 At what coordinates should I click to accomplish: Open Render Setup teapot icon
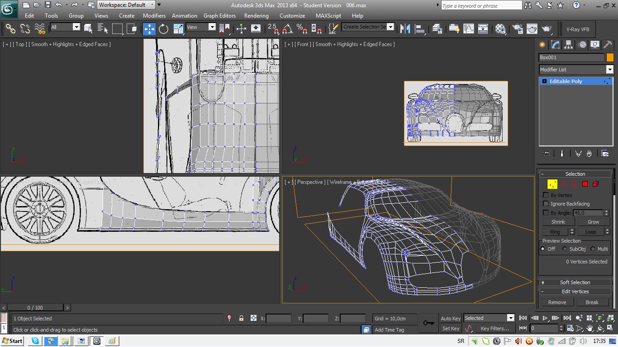[x=517, y=29]
